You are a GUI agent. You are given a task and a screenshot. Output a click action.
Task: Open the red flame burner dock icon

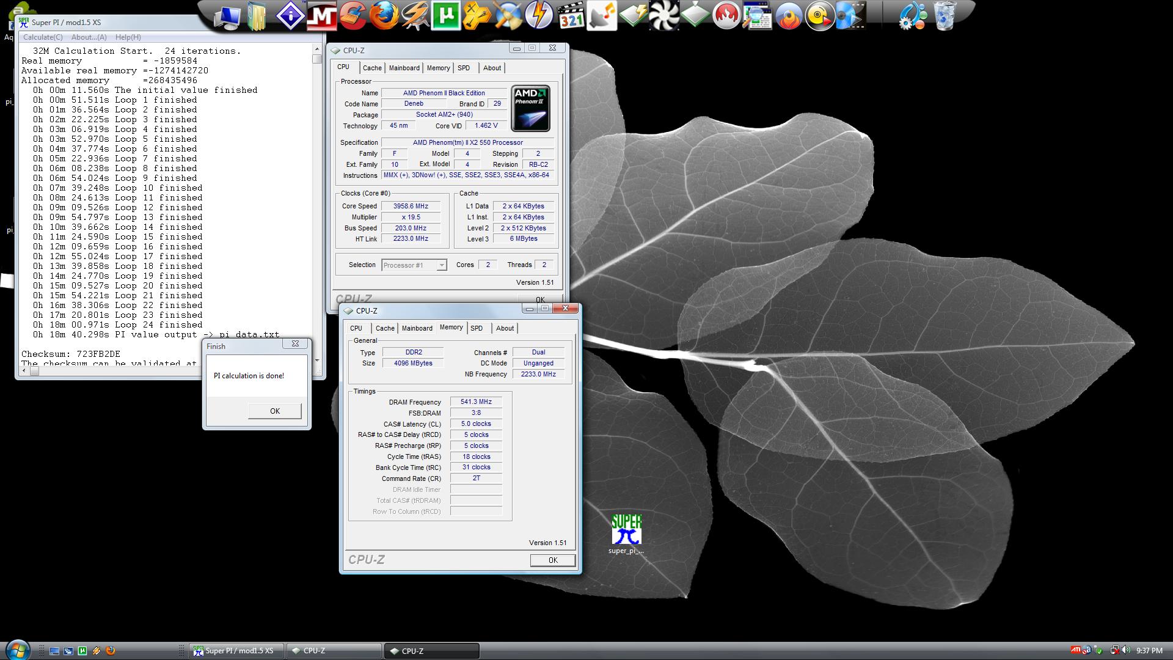pyautogui.click(x=726, y=16)
